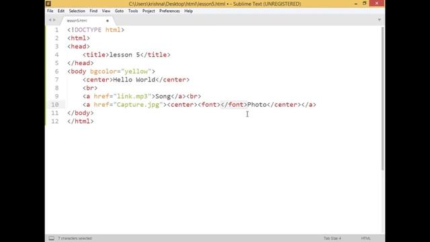The width and height of the screenshot is (430, 242).
Task: Open the Edit menu
Action: 61,11
